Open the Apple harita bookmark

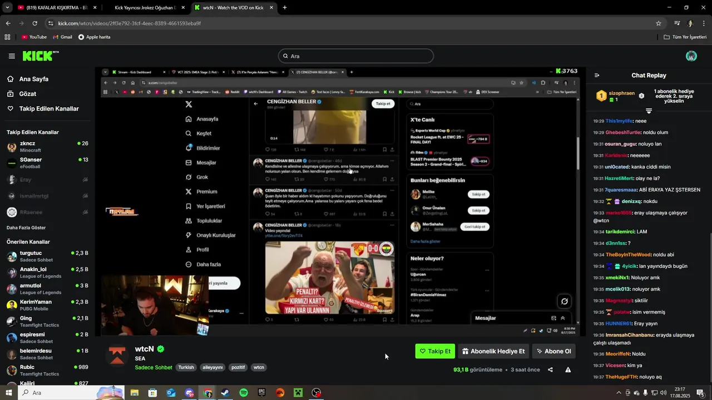[94, 37]
